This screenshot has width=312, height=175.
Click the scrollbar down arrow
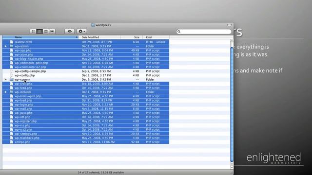(232, 167)
